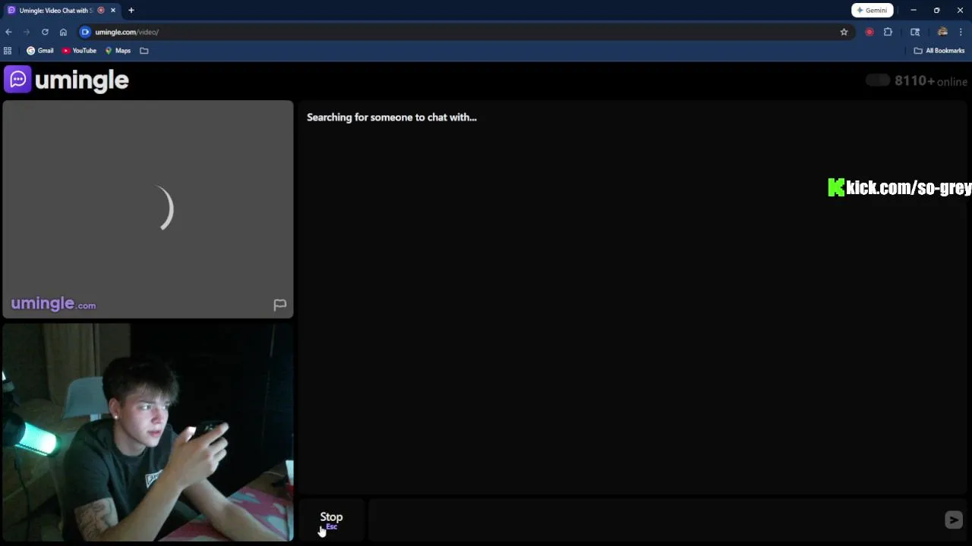The width and height of the screenshot is (972, 546).
Task: Reload the Umingle page
Action: coord(45,32)
